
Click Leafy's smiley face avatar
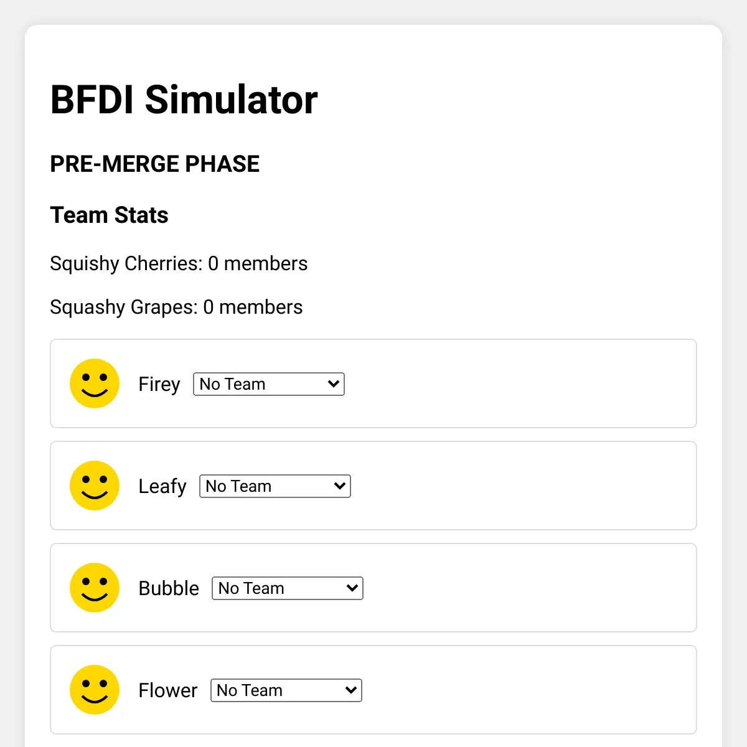(x=94, y=486)
